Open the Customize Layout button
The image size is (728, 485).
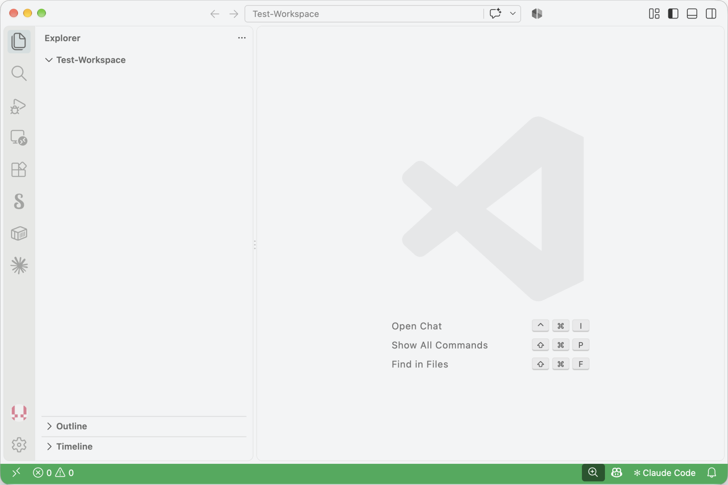tap(654, 14)
